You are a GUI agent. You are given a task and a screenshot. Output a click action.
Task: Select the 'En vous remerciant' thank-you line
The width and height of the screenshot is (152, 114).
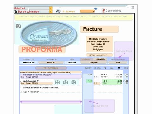tap(41, 88)
